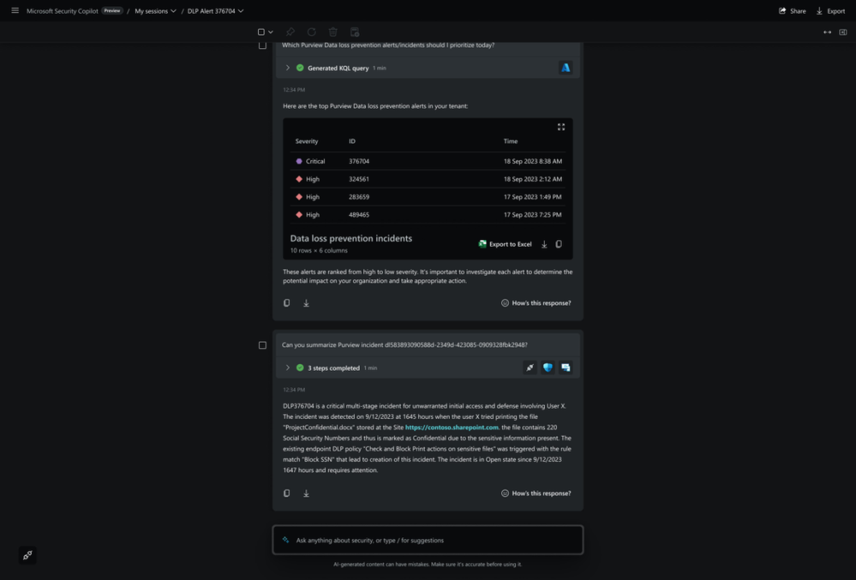The height and width of the screenshot is (580, 856).
Task: Click the green check on Generated KQL query
Action: pyautogui.click(x=300, y=68)
